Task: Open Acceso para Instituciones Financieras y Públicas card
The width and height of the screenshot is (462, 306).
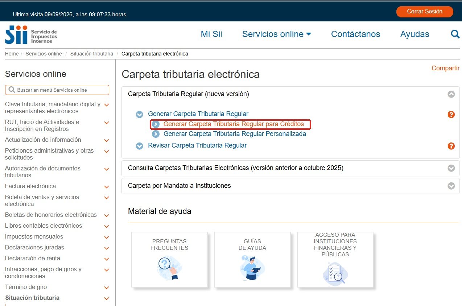Action: 335,260
